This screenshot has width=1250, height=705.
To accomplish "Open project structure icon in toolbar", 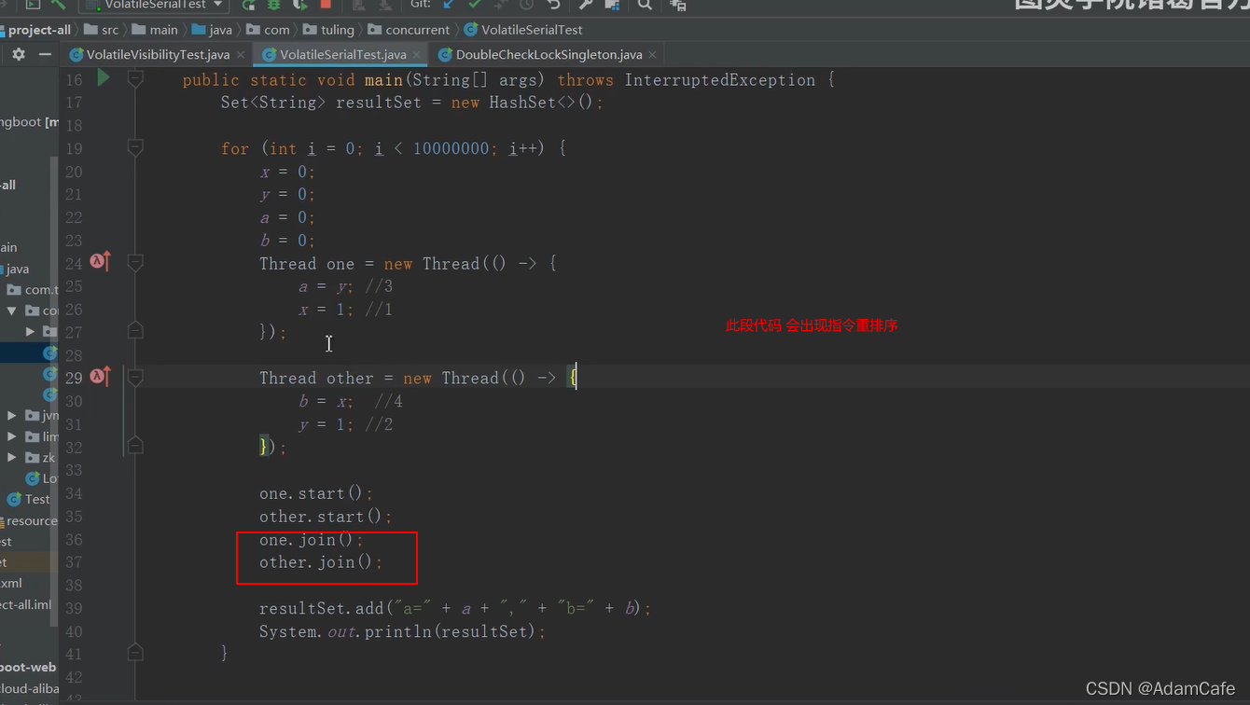I will 612,5.
